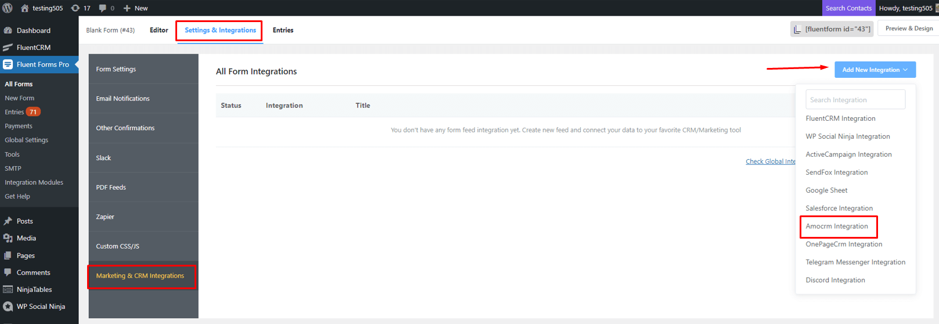Select Marketing & CRM Integrations

click(x=143, y=276)
